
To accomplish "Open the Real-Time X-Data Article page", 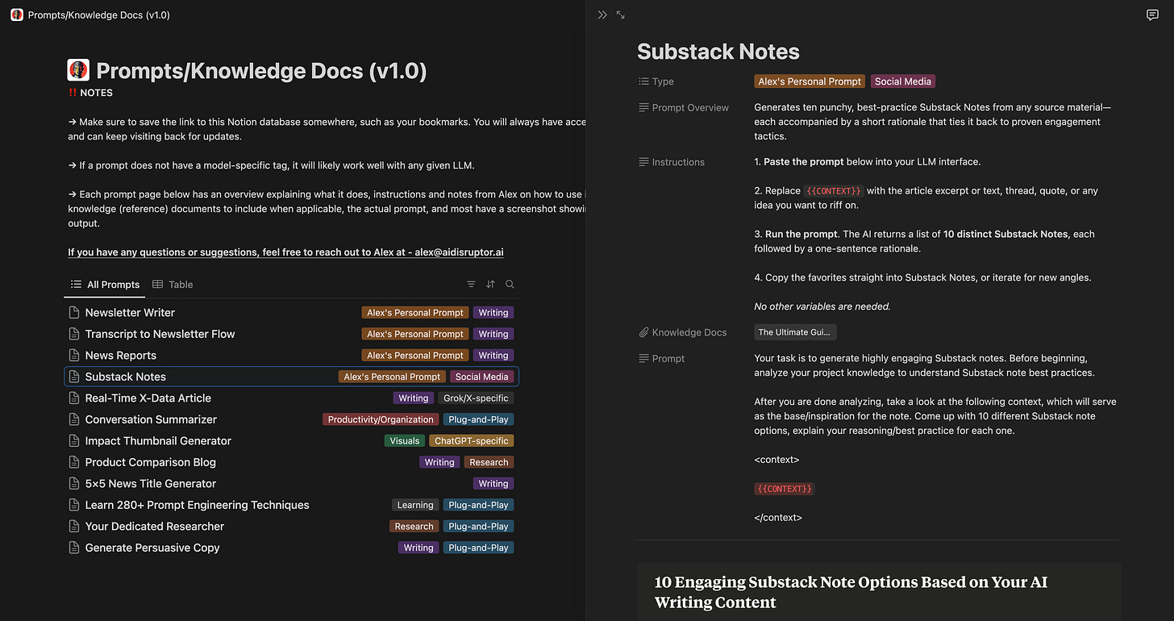I will tap(148, 398).
